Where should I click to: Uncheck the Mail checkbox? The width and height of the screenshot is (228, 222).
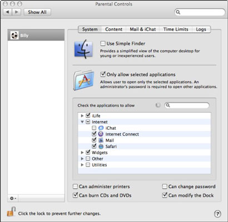[x=94, y=140]
